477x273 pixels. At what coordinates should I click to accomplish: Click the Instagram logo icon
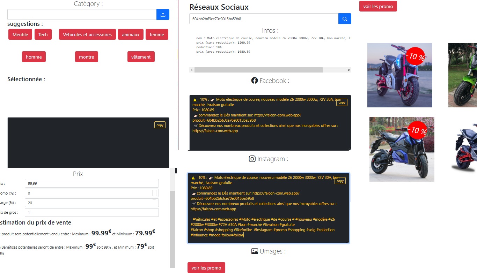tap(252, 159)
